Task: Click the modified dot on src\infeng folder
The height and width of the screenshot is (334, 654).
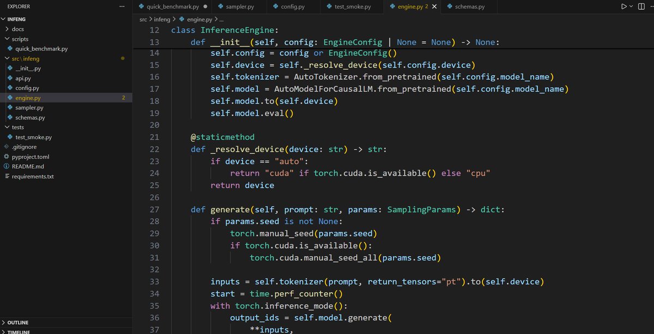Action: tap(123, 58)
